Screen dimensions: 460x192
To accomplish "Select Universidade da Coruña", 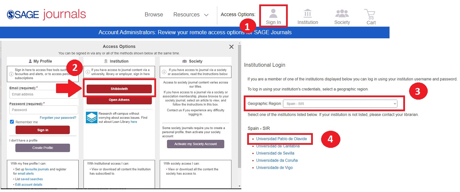I will [x=277, y=160].
